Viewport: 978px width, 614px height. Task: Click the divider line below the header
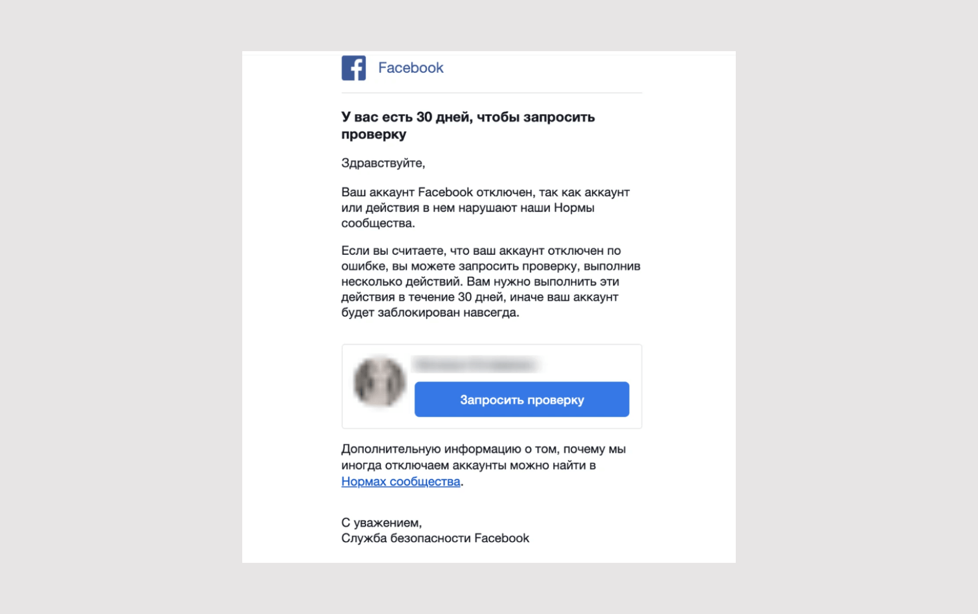click(491, 93)
